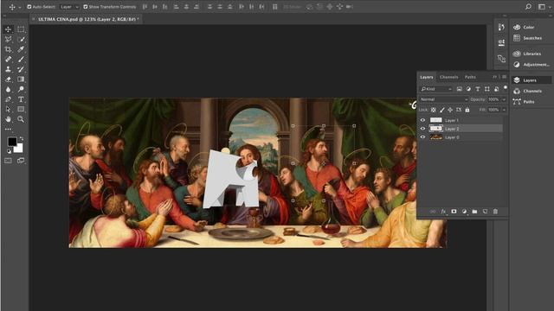Select the Pen tool
The width and height of the screenshot is (554, 311).
point(8,99)
